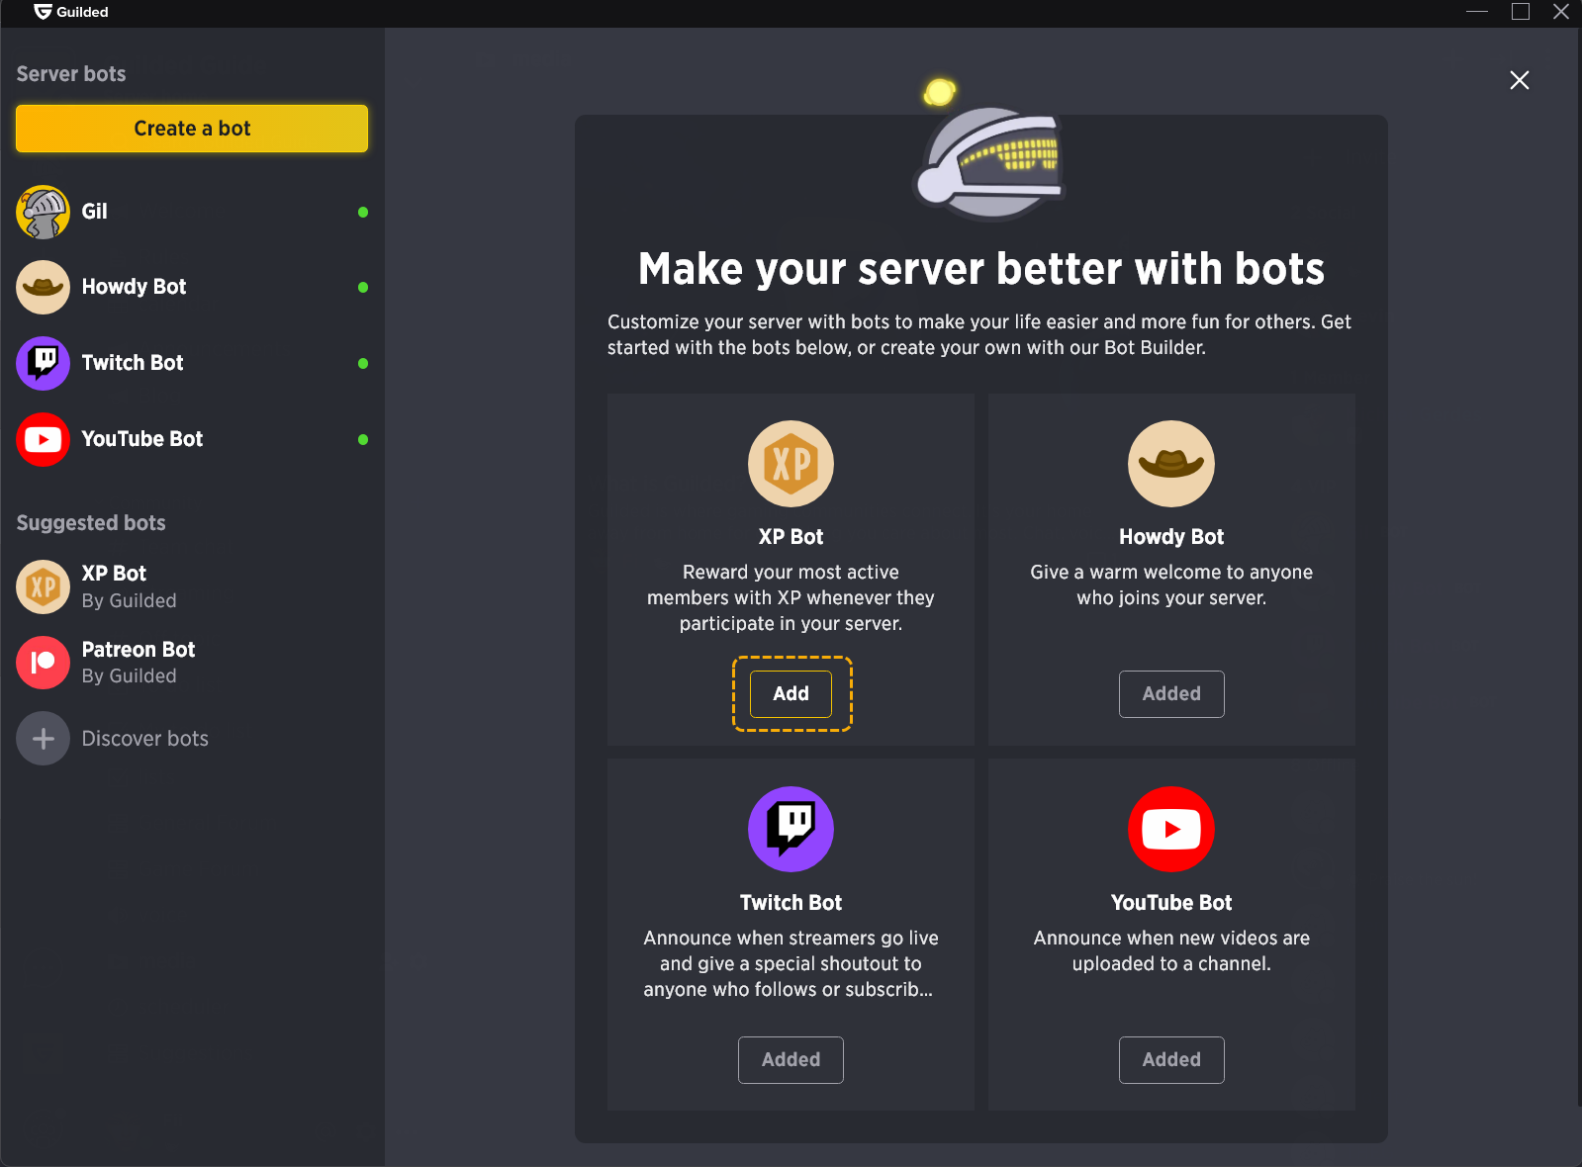The width and height of the screenshot is (1582, 1167).
Task: Click Added button under YouTube Bot
Action: coord(1171,1060)
